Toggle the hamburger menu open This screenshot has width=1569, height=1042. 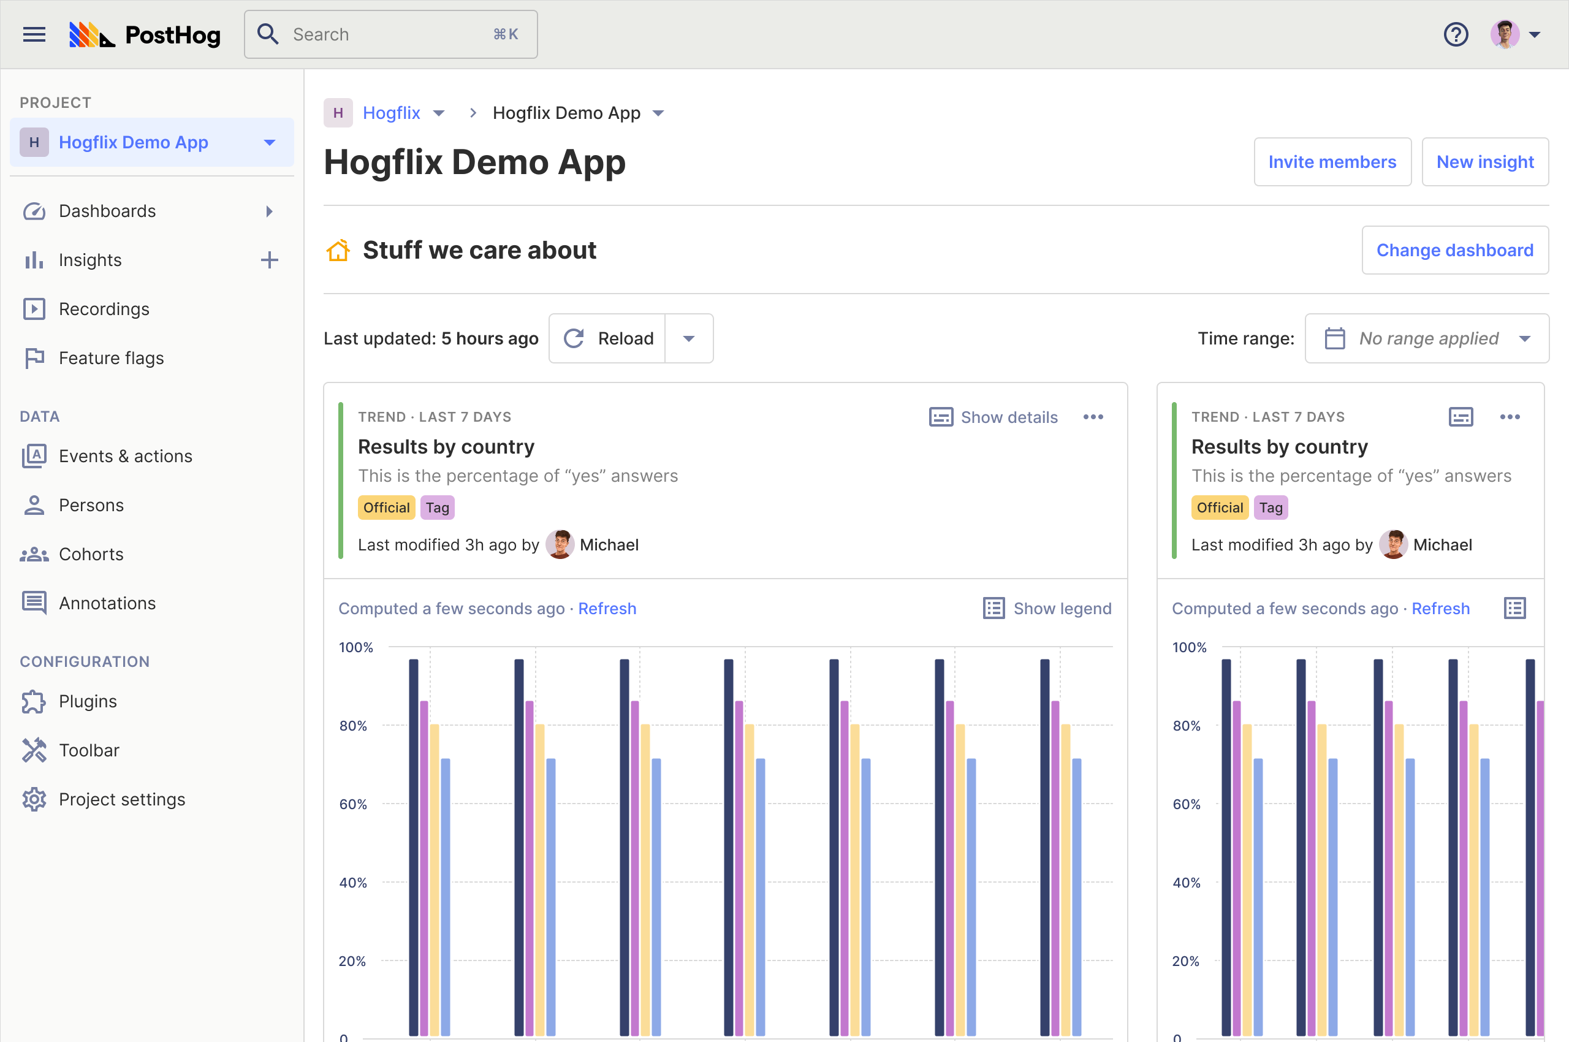32,32
